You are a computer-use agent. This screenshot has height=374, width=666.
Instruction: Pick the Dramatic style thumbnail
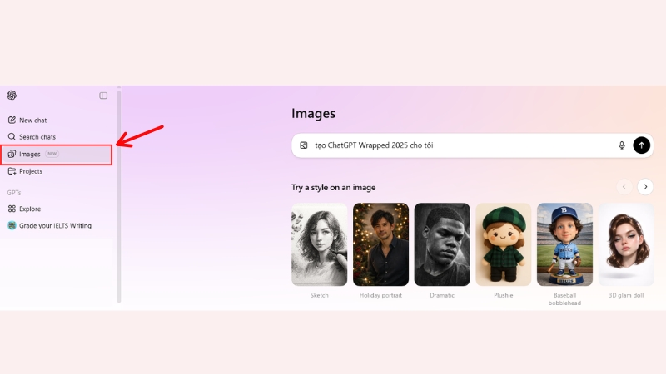[442, 244]
